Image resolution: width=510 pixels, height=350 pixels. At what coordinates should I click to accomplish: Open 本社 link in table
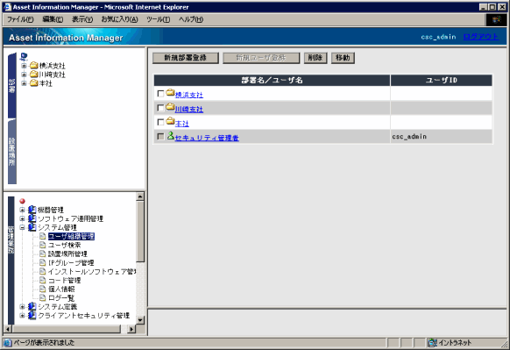[181, 124]
